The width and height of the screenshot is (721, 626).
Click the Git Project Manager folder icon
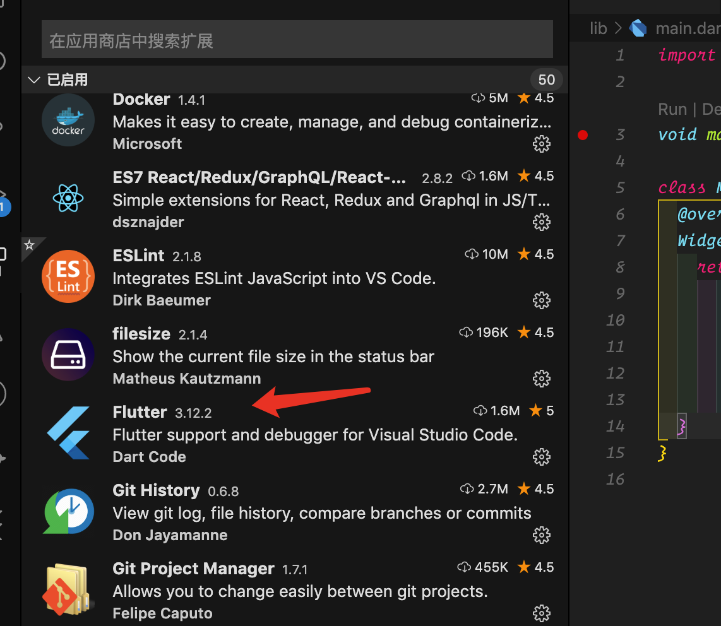67,589
